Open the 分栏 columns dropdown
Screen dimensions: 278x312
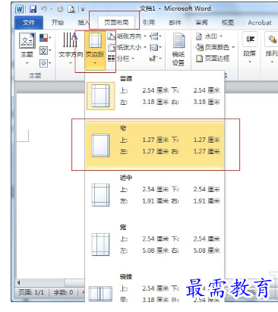121,58
